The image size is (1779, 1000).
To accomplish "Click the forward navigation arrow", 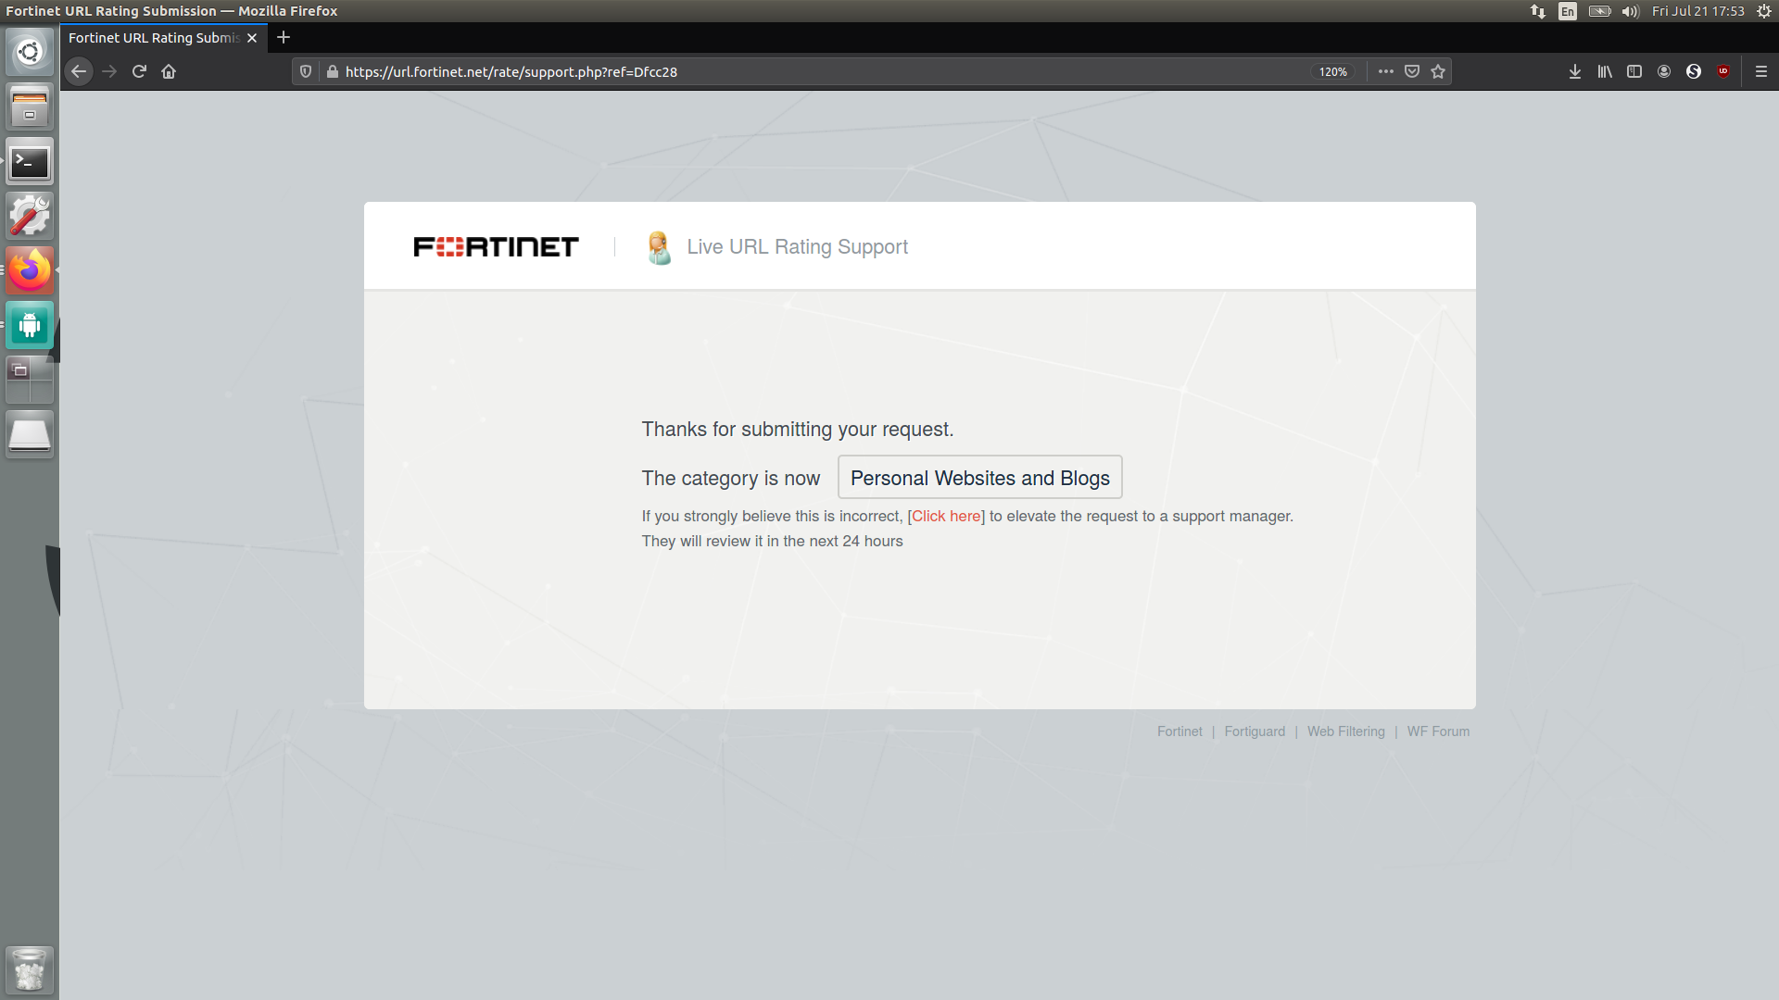I will click(109, 71).
